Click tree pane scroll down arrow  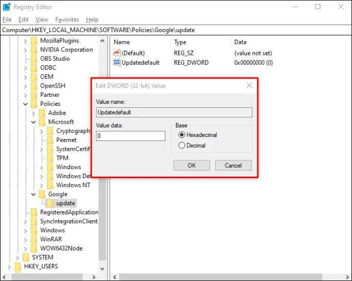point(103,269)
